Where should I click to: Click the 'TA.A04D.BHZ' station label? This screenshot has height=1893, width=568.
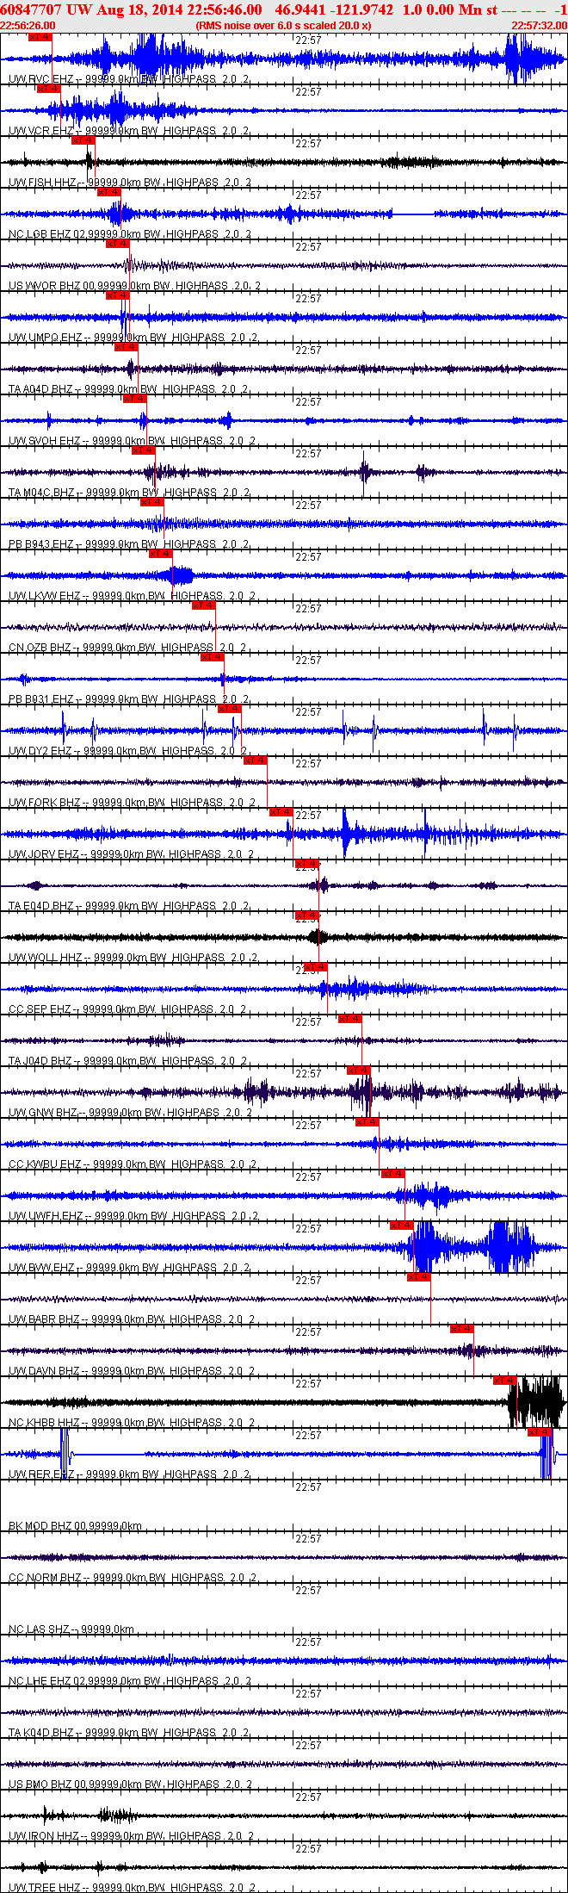(41, 389)
